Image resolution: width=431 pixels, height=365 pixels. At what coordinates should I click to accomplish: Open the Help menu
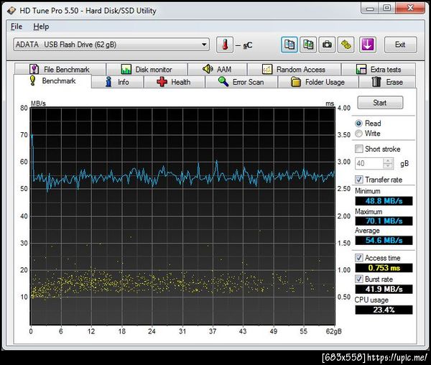(41, 27)
